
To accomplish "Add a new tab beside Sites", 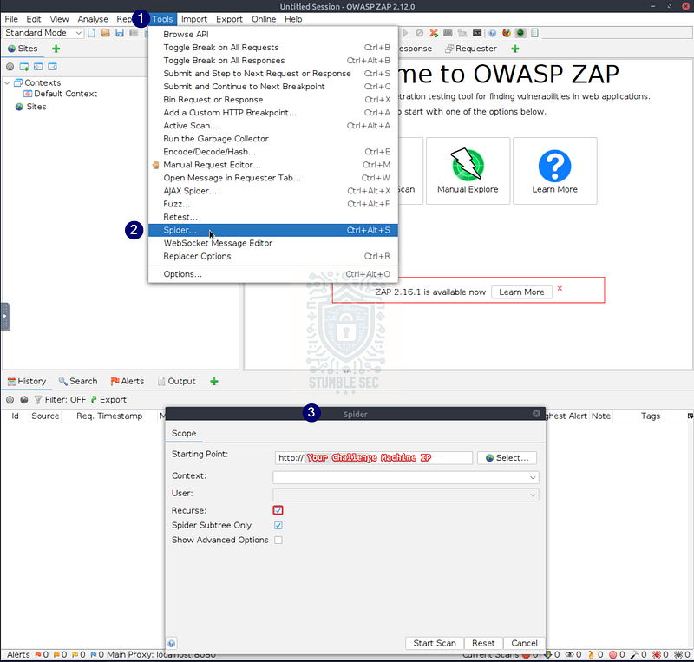I will pyautogui.click(x=56, y=49).
